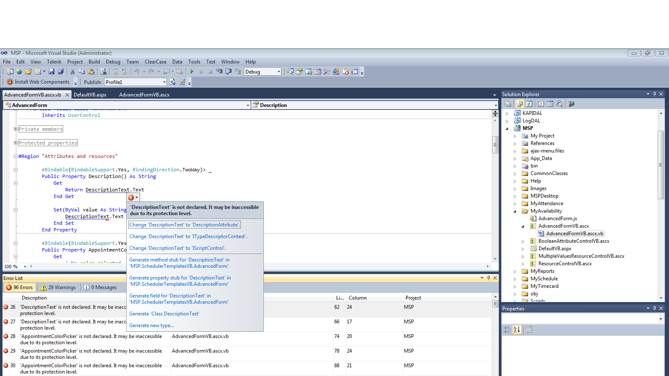
Task: Select Generate new type... option
Action: click(x=151, y=325)
